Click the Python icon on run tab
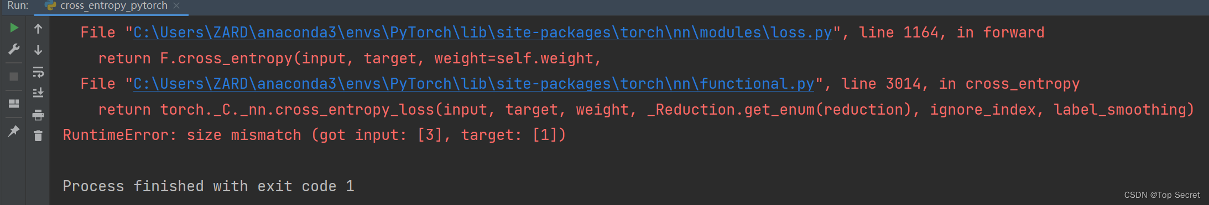The width and height of the screenshot is (1209, 205). pyautogui.click(x=50, y=6)
